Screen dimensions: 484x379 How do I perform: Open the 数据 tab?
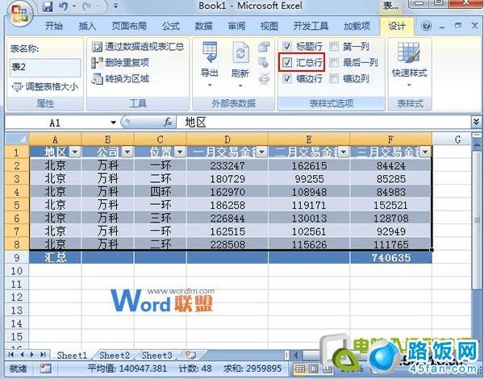coord(203,26)
